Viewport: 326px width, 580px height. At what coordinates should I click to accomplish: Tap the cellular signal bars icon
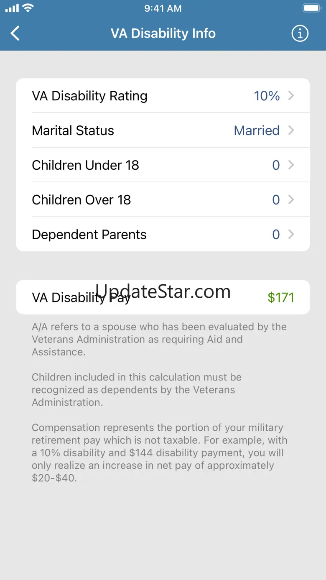(x=12, y=8)
